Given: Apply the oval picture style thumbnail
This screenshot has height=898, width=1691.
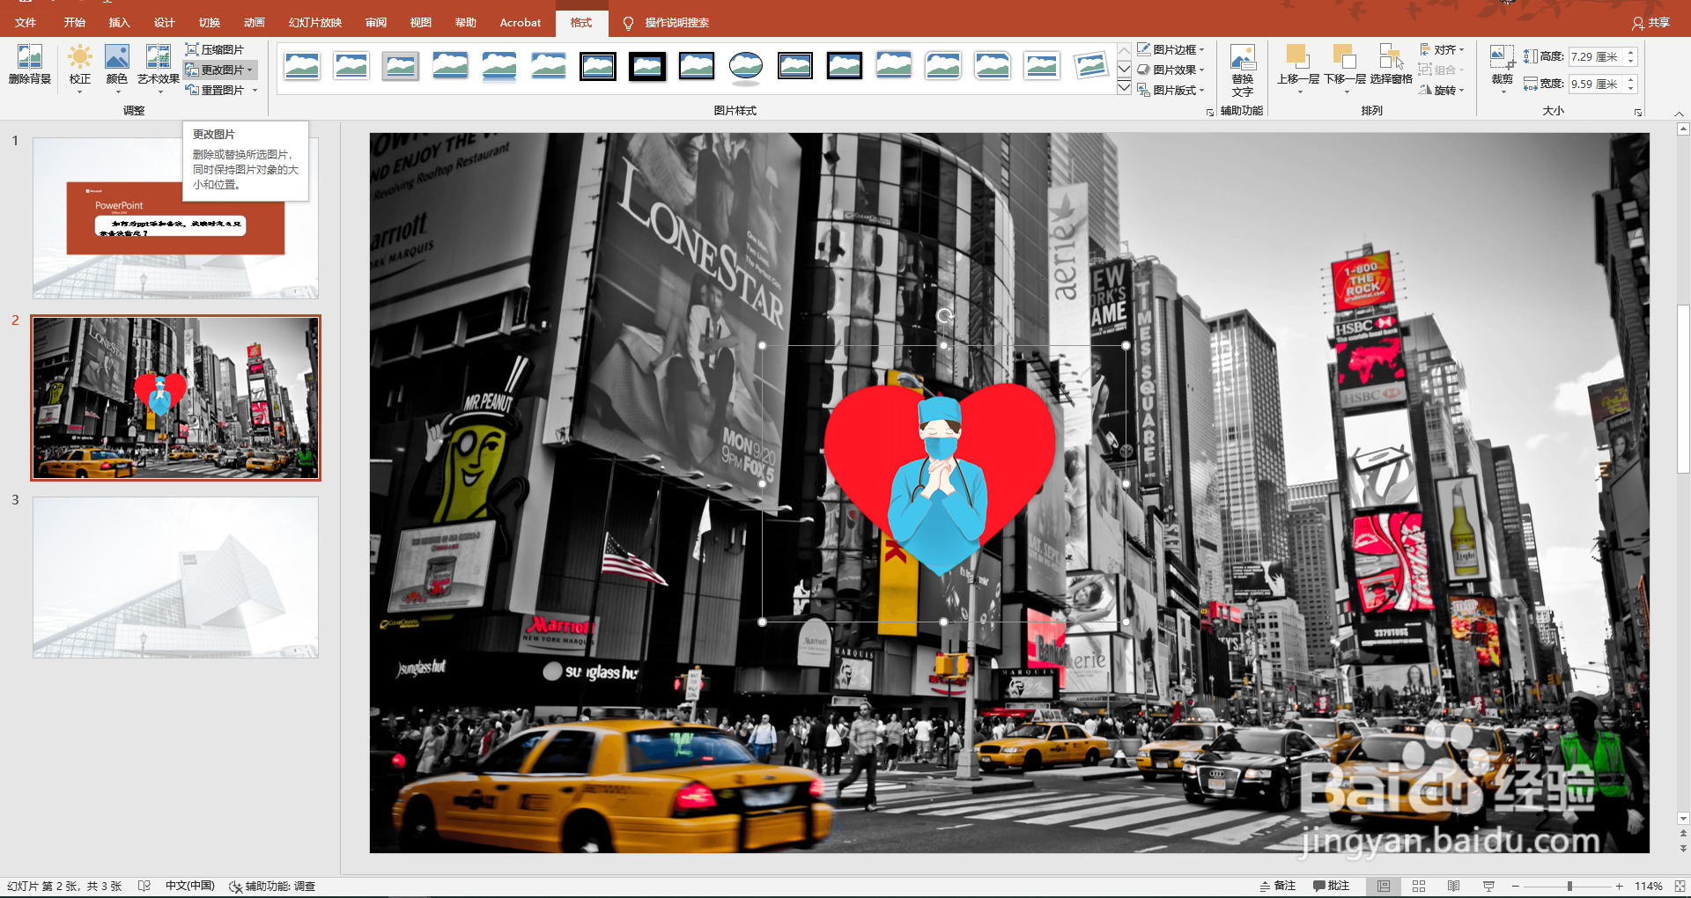Looking at the screenshot, I should (x=746, y=66).
